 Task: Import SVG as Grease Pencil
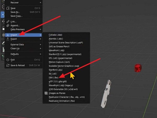click(66, 46)
